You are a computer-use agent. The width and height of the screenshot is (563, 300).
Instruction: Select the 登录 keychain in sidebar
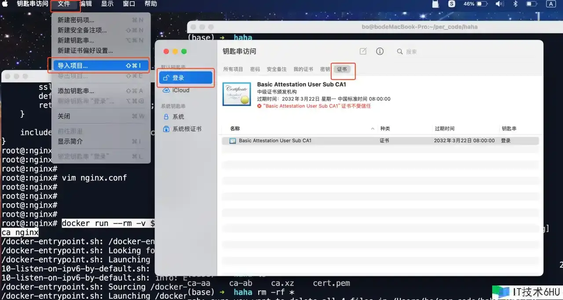pos(178,78)
